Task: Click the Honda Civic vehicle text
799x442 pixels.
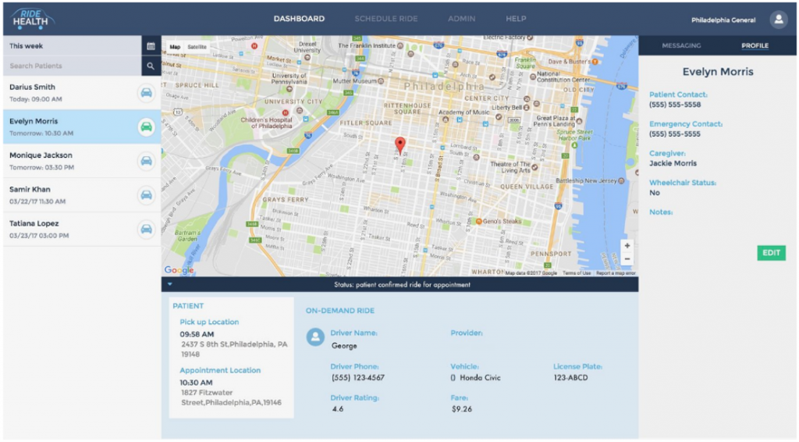Action: [x=480, y=378]
